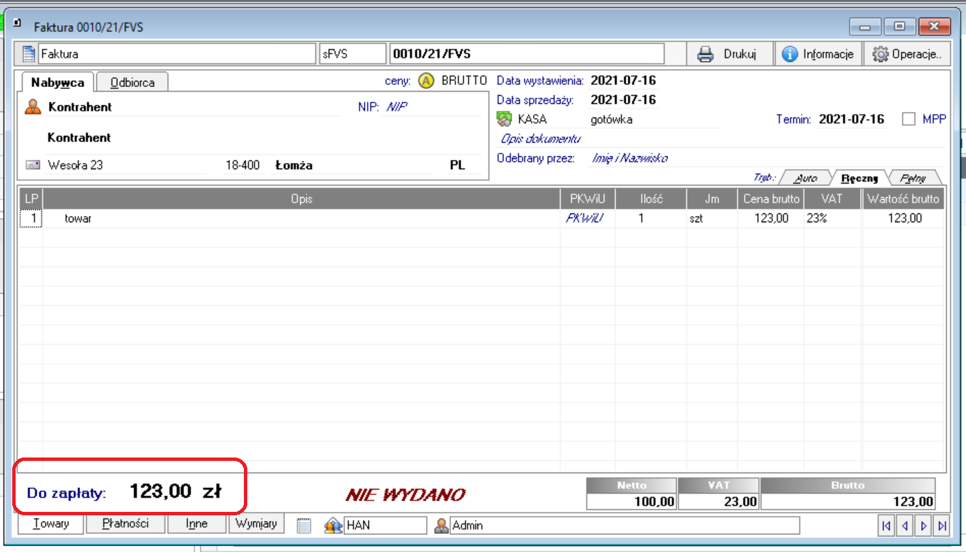Click the Kontrahent person icon

(x=33, y=107)
